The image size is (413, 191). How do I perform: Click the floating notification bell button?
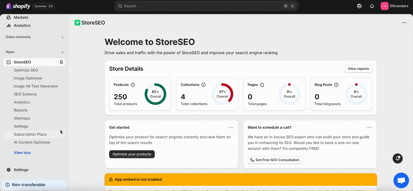(x=398, y=158)
